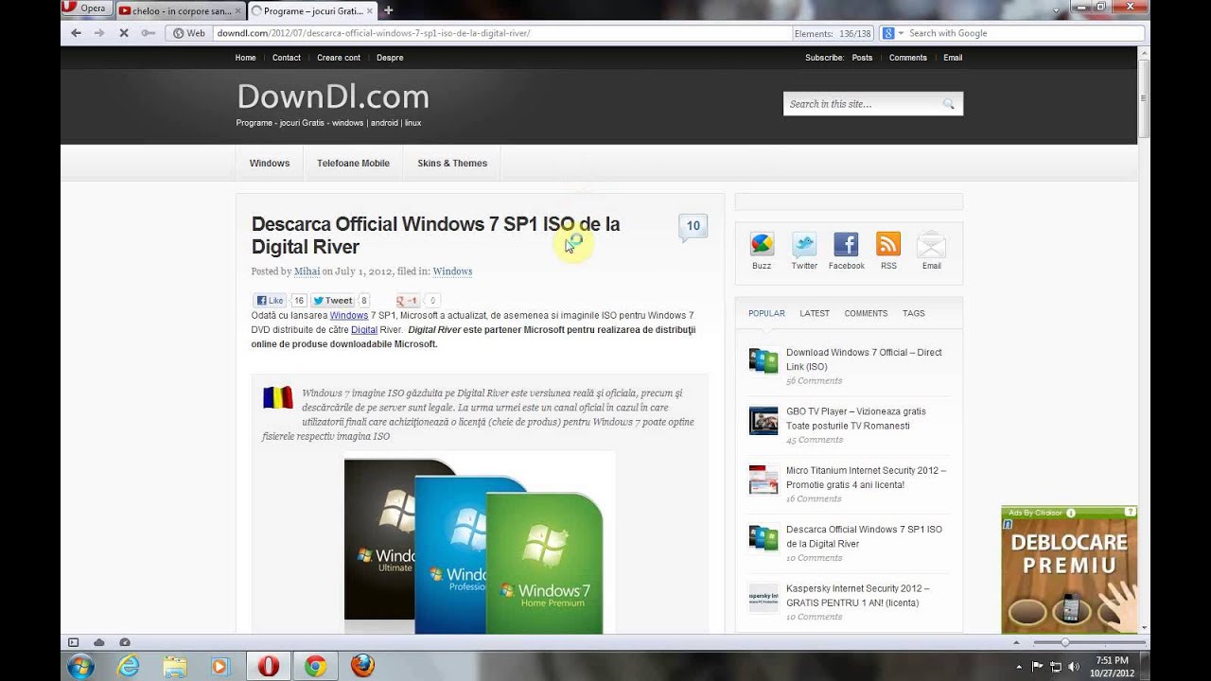Select the COMMENTS sidebar tab
Image resolution: width=1211 pixels, height=681 pixels.
click(x=866, y=313)
